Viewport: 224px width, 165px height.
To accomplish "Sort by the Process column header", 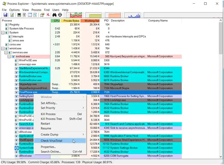I will tap(26, 21).
